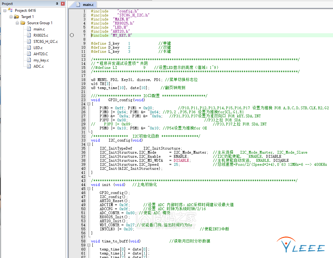Click the AHT20_Reset() call
333x258 pixels.
[115, 201]
